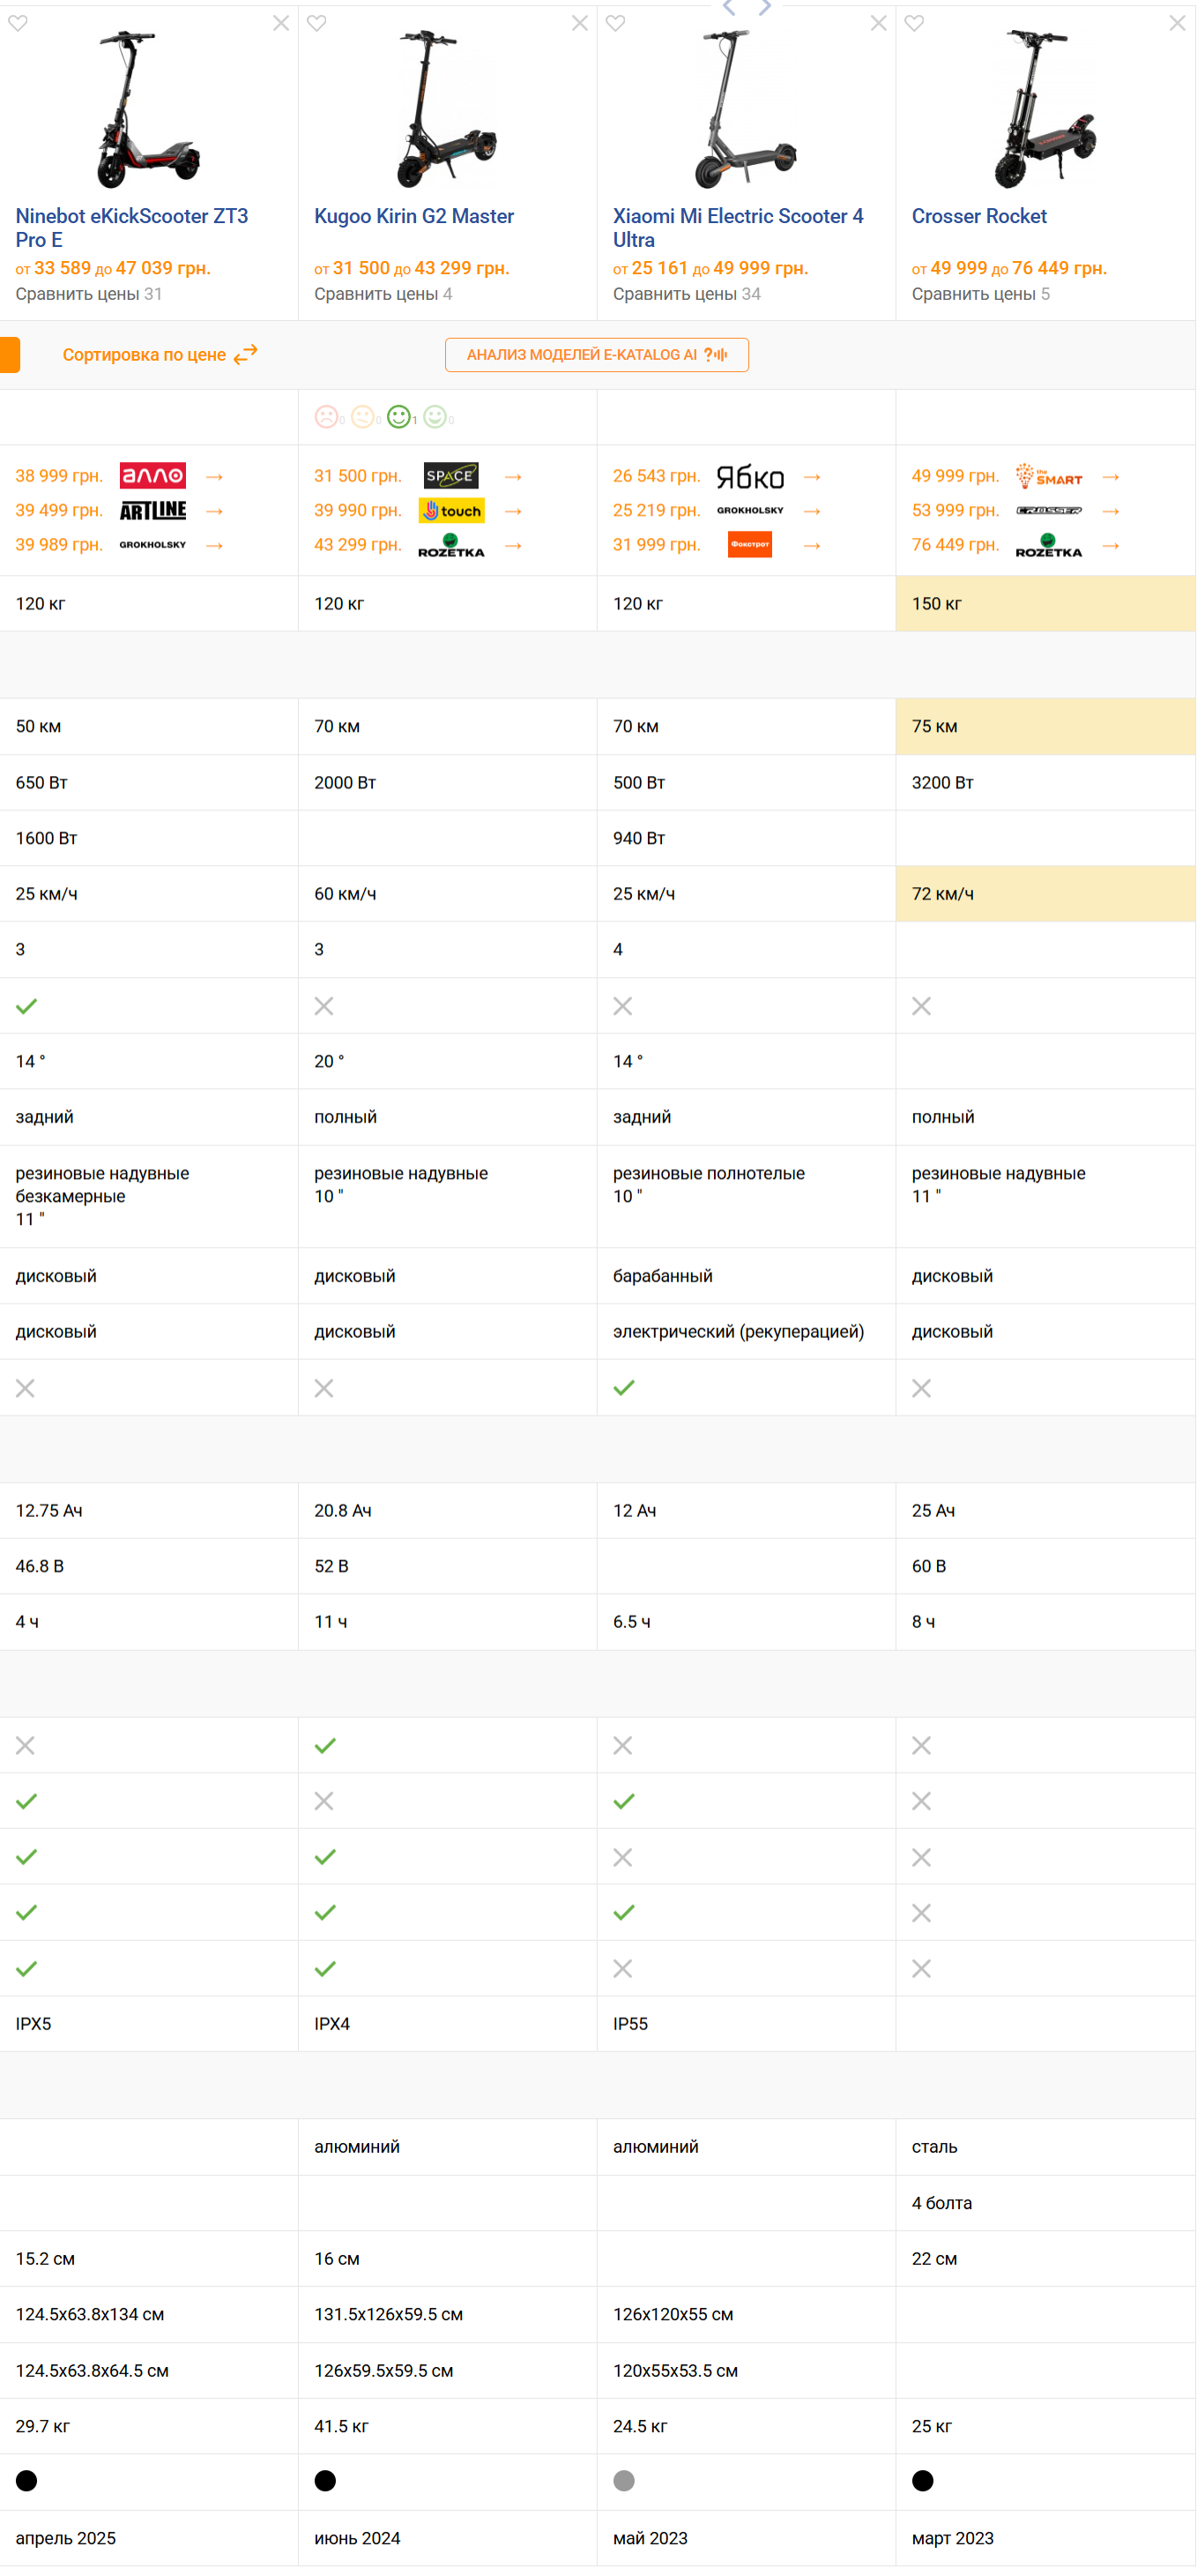Screen dimensions: 1197x2576
Task: Go to Space shop offer 31 500 грн
Action: pyautogui.click(x=450, y=476)
